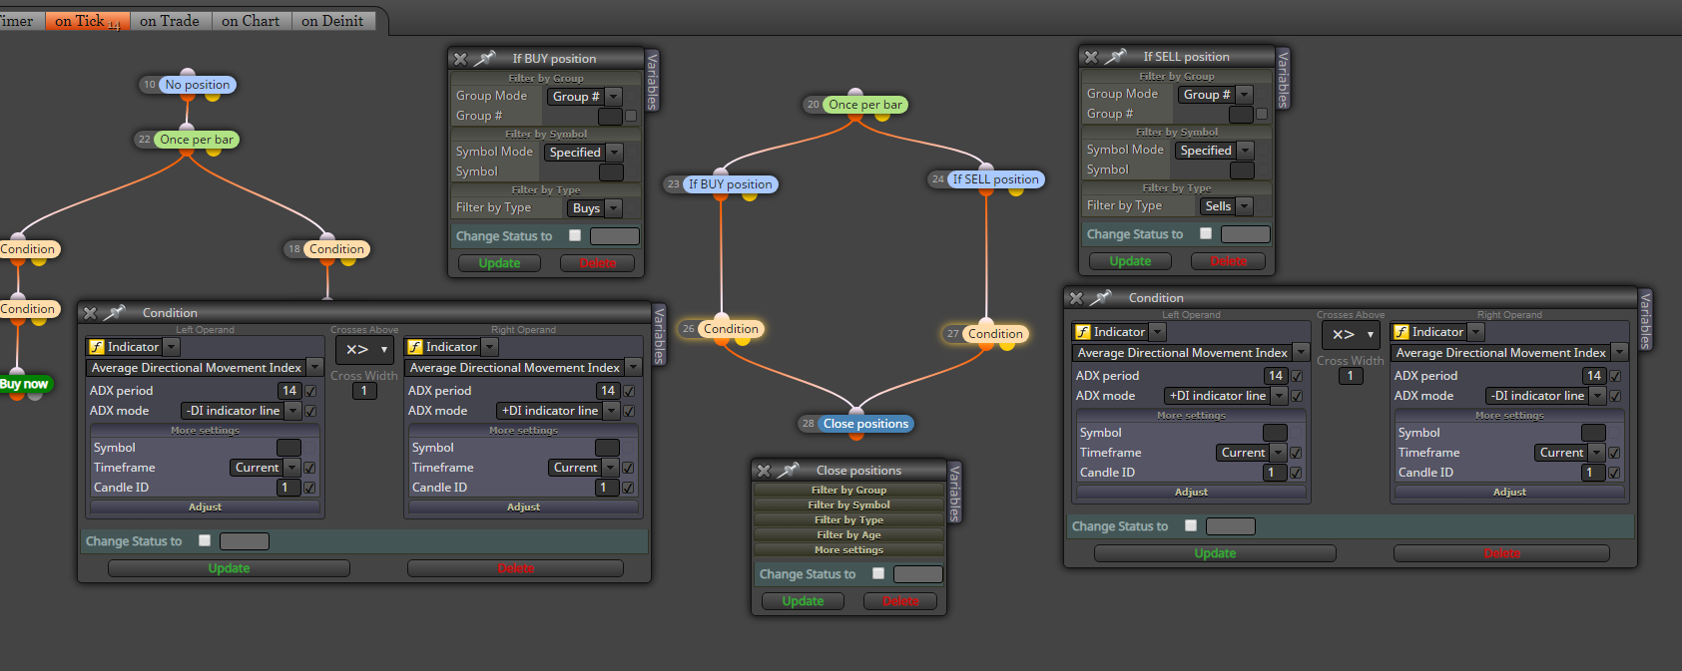The height and width of the screenshot is (671, 1682).
Task: Toggle Group # checkbox in If BUY position panel
Action: 631,117
